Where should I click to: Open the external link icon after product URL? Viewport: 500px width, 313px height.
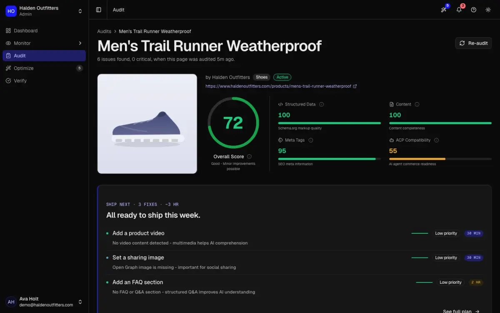tap(355, 86)
